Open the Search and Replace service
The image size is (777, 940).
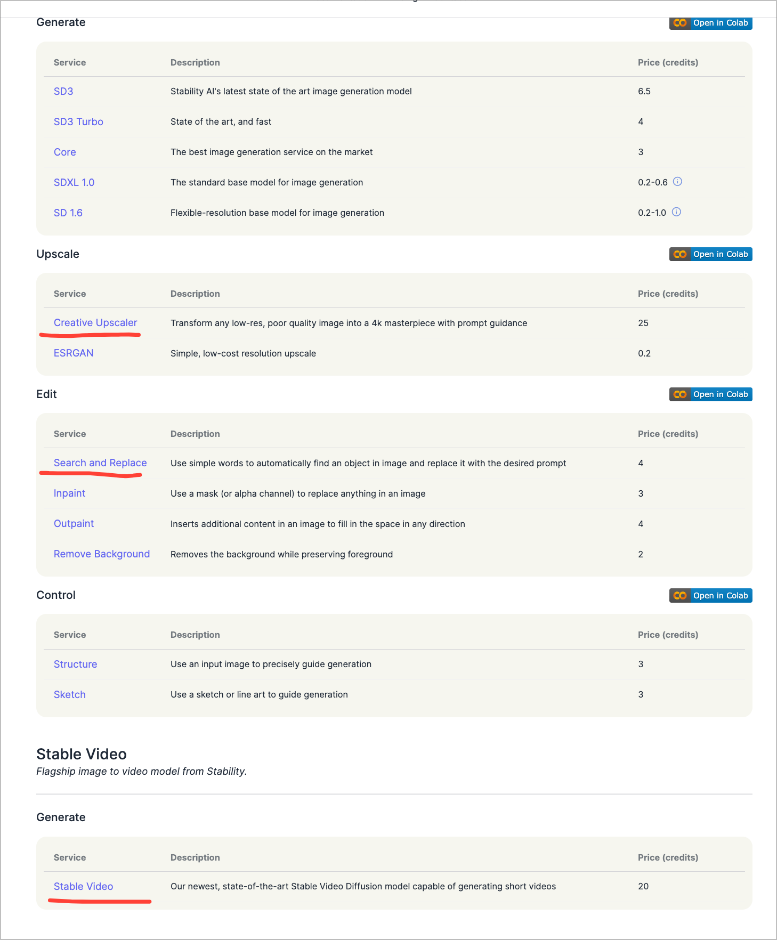point(100,463)
